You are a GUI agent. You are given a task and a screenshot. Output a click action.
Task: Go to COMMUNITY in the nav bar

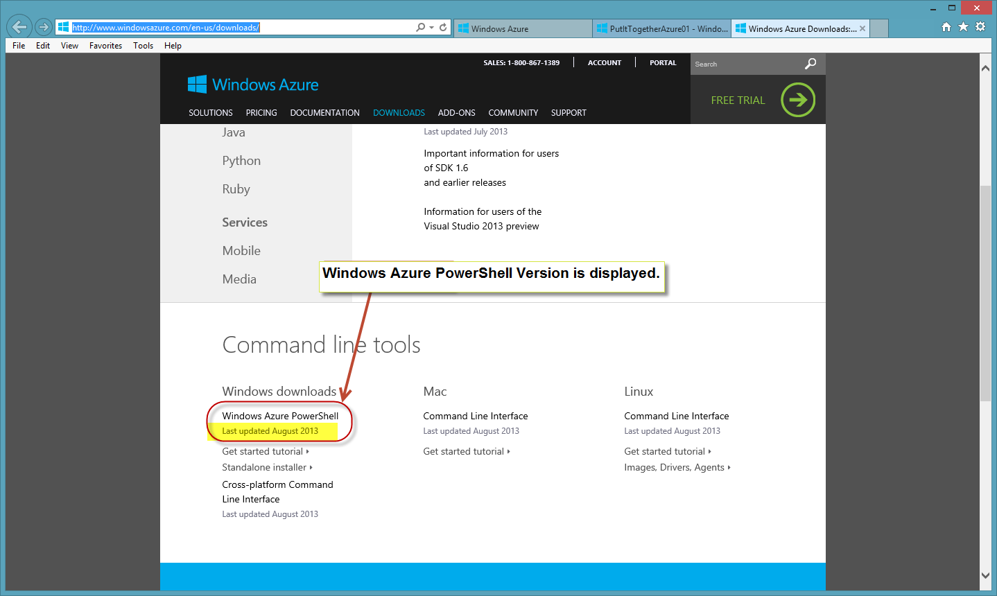[x=513, y=113]
